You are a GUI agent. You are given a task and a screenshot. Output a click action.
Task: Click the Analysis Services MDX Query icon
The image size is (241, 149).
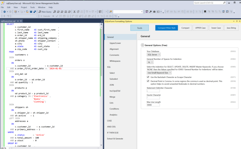pos(58,12)
